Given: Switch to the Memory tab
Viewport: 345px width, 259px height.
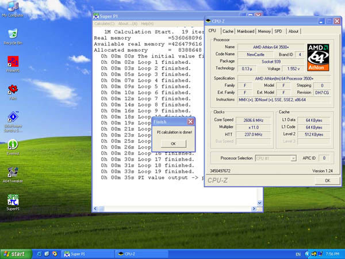Looking at the screenshot, I should point(264,31).
